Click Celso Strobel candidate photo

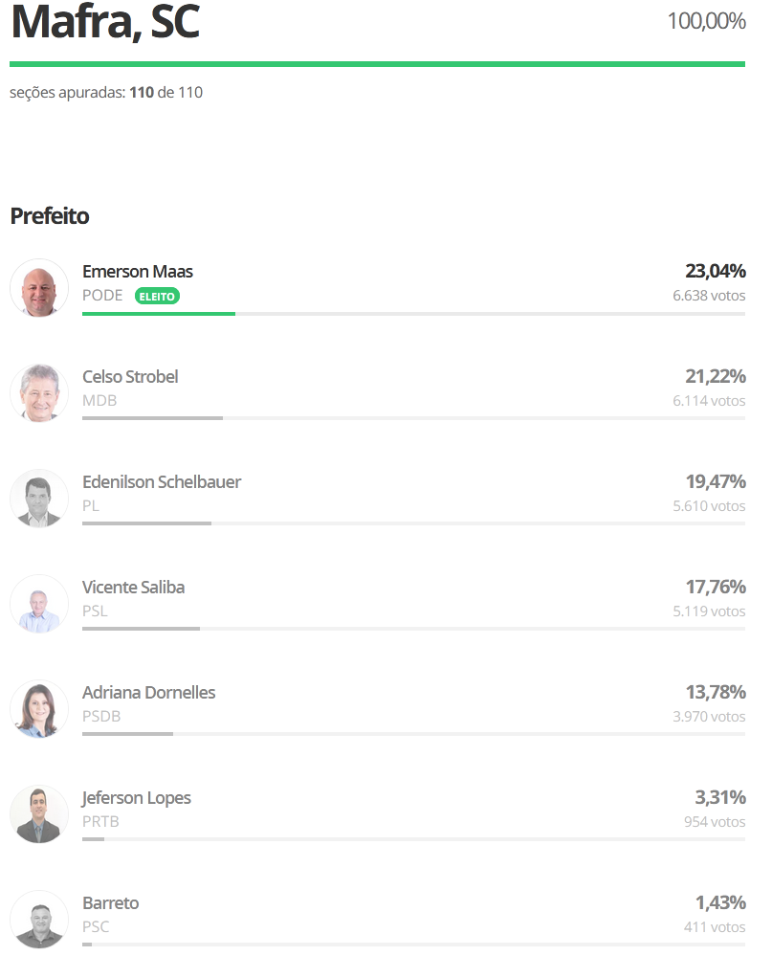(39, 393)
